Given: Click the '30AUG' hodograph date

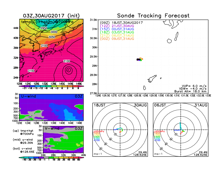Looking at the screenshot, I should (x=140, y=105).
